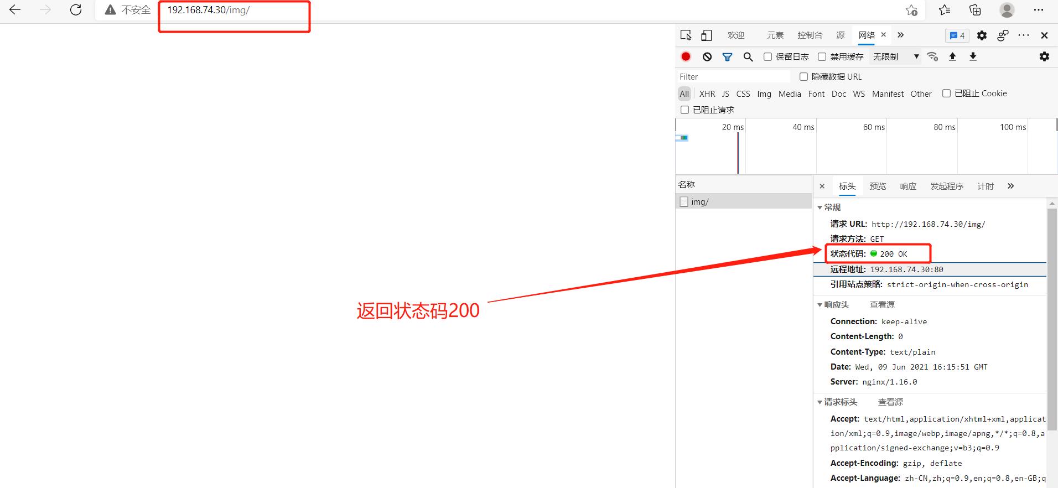Click the address bar URL

pyautogui.click(x=209, y=10)
